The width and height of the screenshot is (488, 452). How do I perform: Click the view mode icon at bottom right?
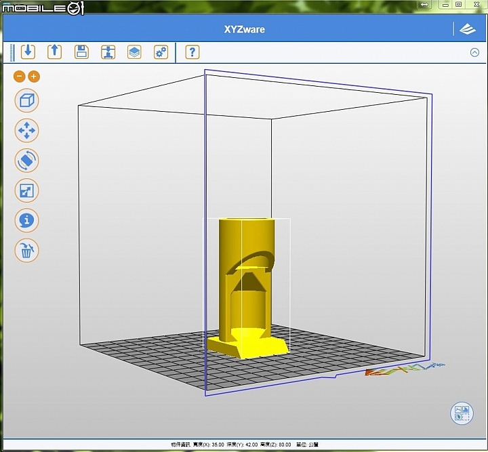point(462,413)
